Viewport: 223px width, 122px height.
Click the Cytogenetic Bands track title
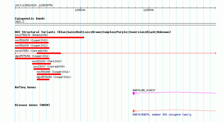[x=30, y=18]
